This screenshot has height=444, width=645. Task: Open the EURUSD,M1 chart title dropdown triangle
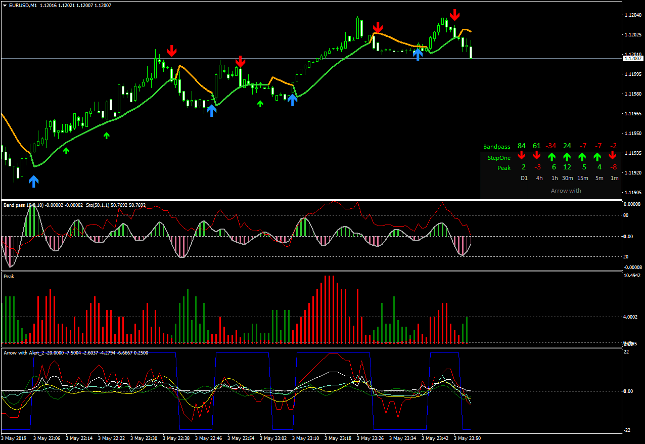5,6
